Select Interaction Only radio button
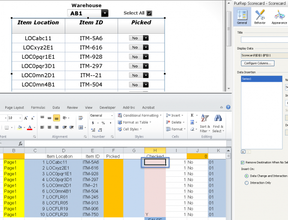 coord(247,183)
